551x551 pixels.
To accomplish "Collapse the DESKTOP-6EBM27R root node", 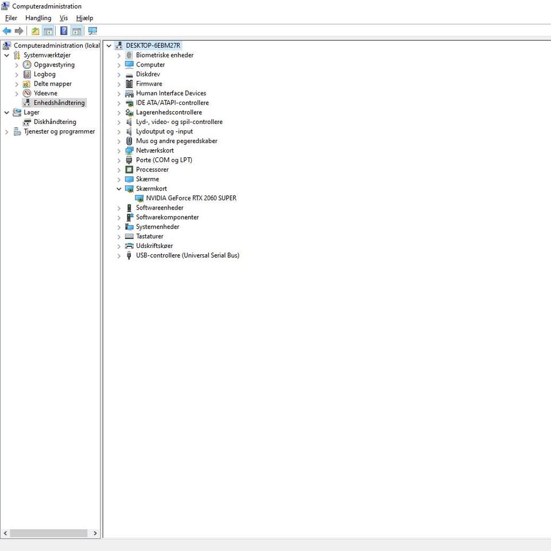I will (x=108, y=46).
